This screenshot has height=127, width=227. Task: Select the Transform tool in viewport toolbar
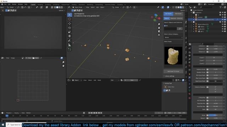point(70,36)
